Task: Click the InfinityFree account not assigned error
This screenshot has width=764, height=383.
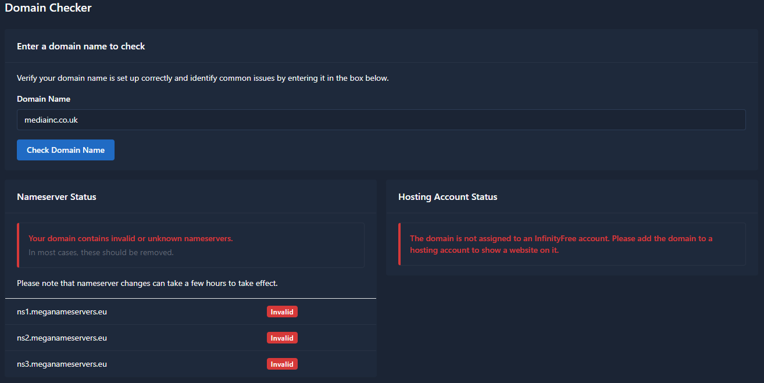Action: pos(561,244)
